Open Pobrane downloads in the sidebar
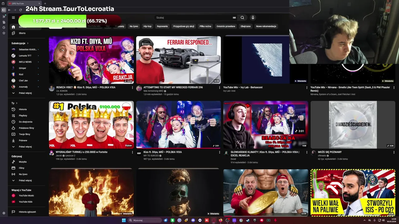 click(26, 140)
